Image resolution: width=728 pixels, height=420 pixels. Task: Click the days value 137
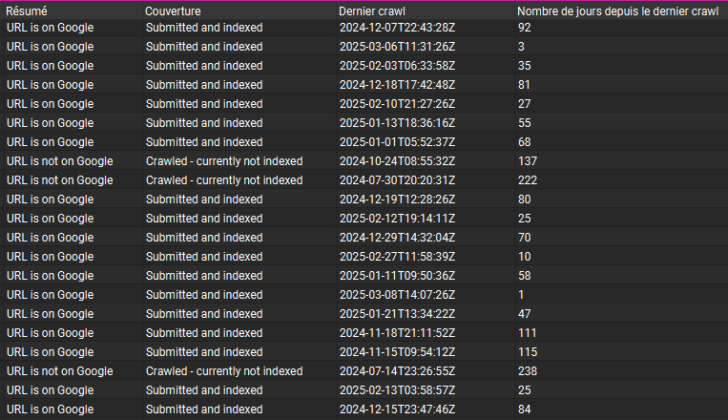(528, 160)
